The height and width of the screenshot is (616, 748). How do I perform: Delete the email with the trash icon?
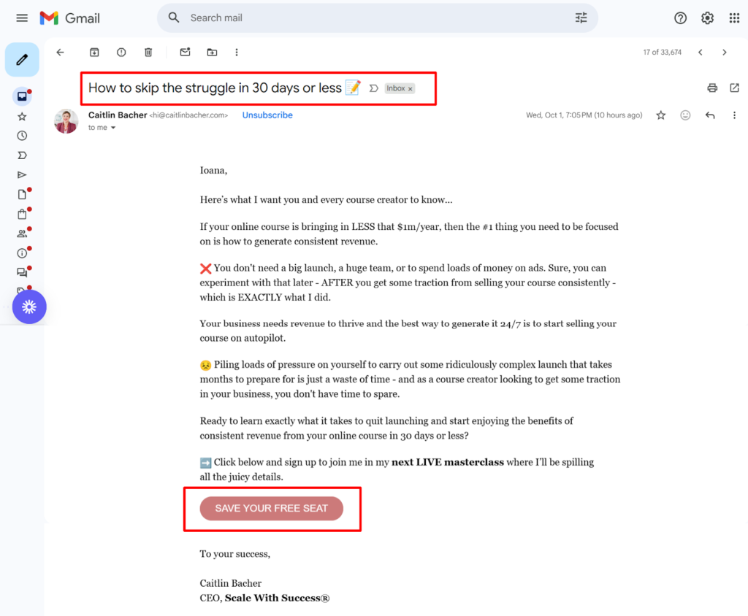click(148, 52)
